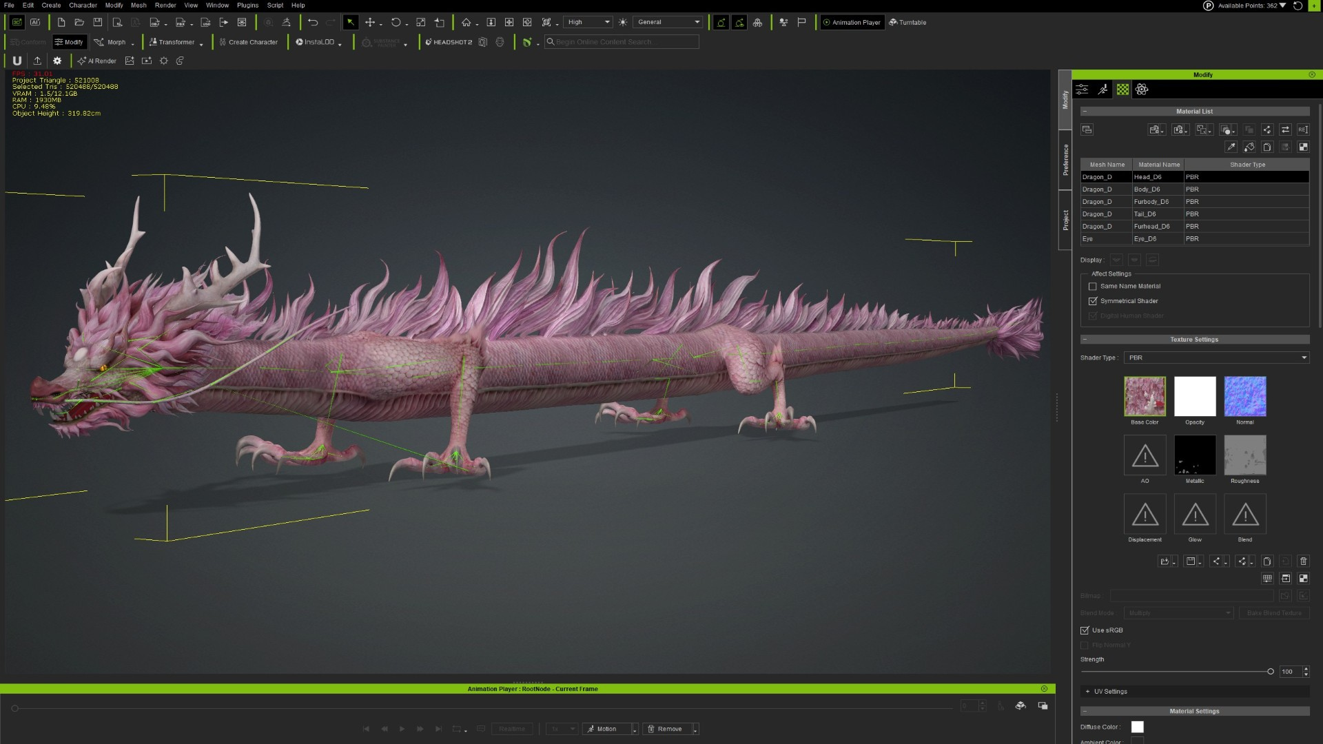The width and height of the screenshot is (1323, 744).
Task: Collapse the Texture Settings section
Action: coord(1085,340)
